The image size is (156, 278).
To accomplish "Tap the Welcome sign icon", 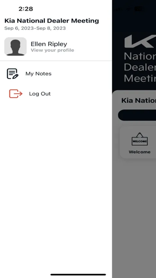I will point(140,139).
